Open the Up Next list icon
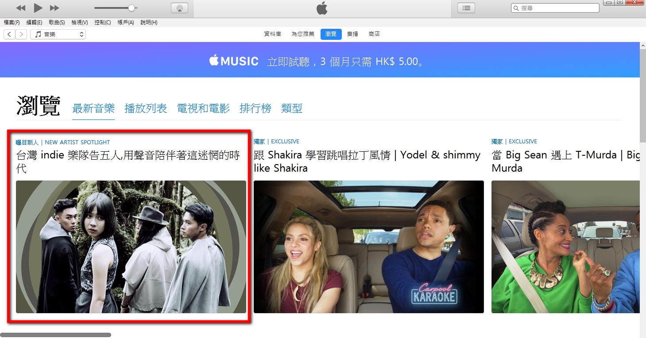The width and height of the screenshot is (646, 338). (466, 8)
